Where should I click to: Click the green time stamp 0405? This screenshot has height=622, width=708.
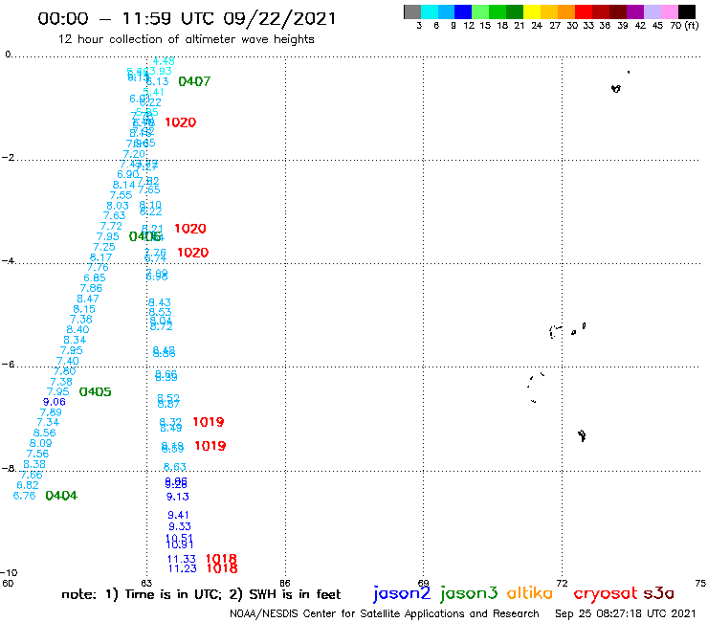[x=96, y=391]
